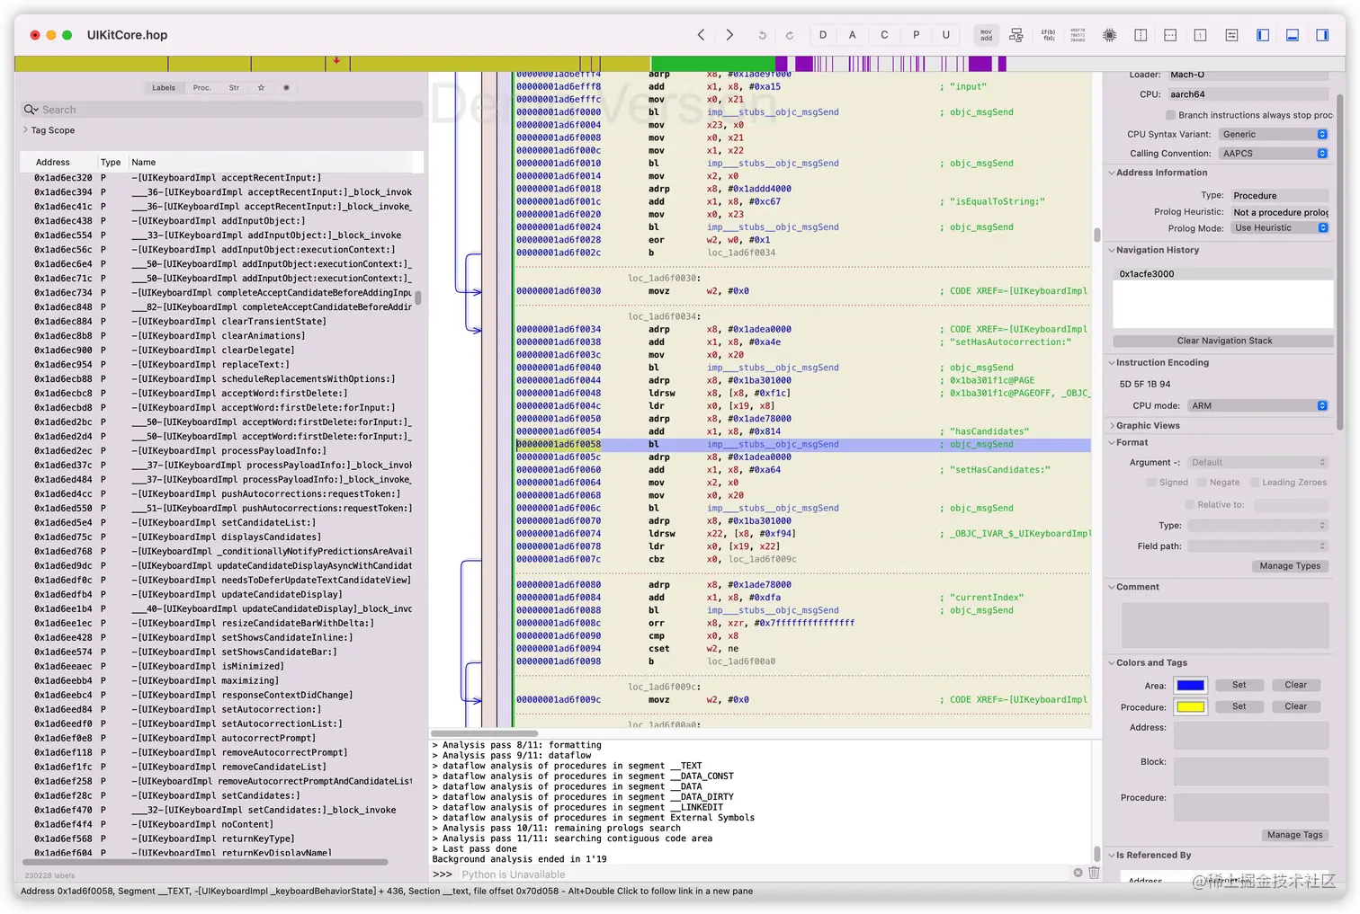Image resolution: width=1360 pixels, height=914 pixels.
Task: Select the starred items tab
Action: (x=261, y=88)
